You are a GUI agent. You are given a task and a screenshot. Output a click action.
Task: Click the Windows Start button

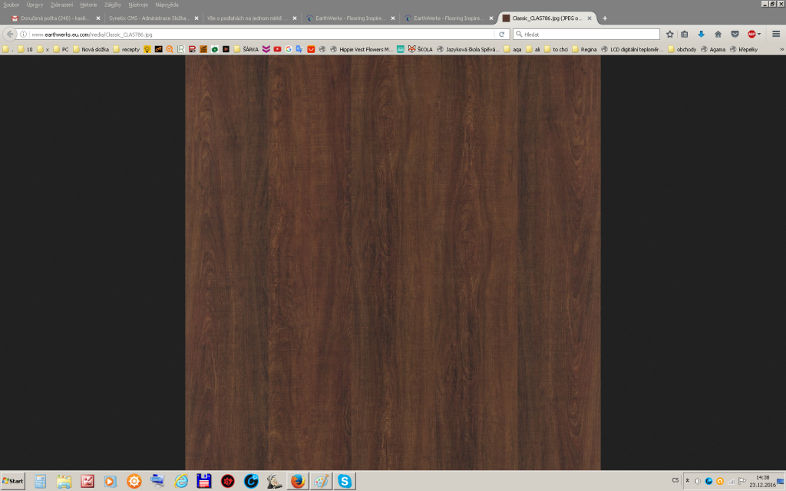tap(13, 481)
